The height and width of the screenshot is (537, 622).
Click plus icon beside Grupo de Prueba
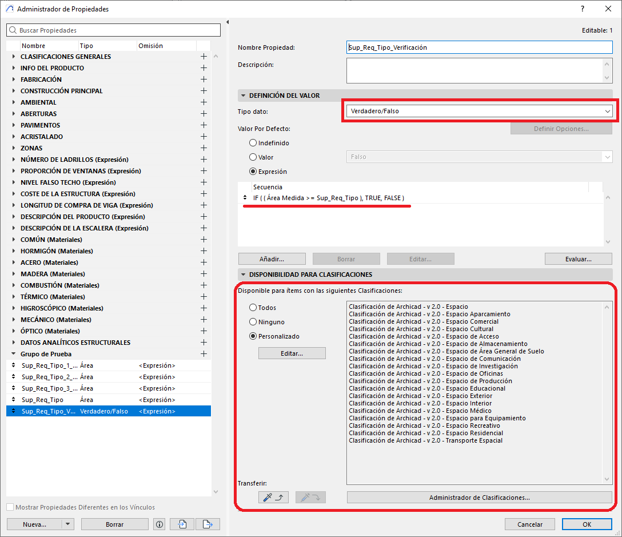204,354
